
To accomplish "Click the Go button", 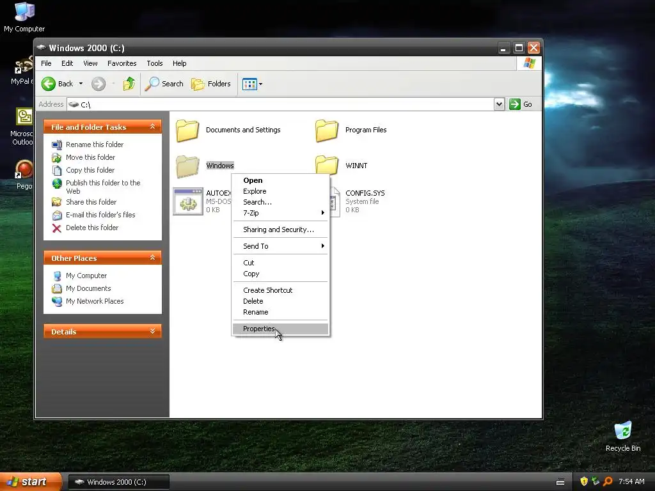I will pos(521,104).
